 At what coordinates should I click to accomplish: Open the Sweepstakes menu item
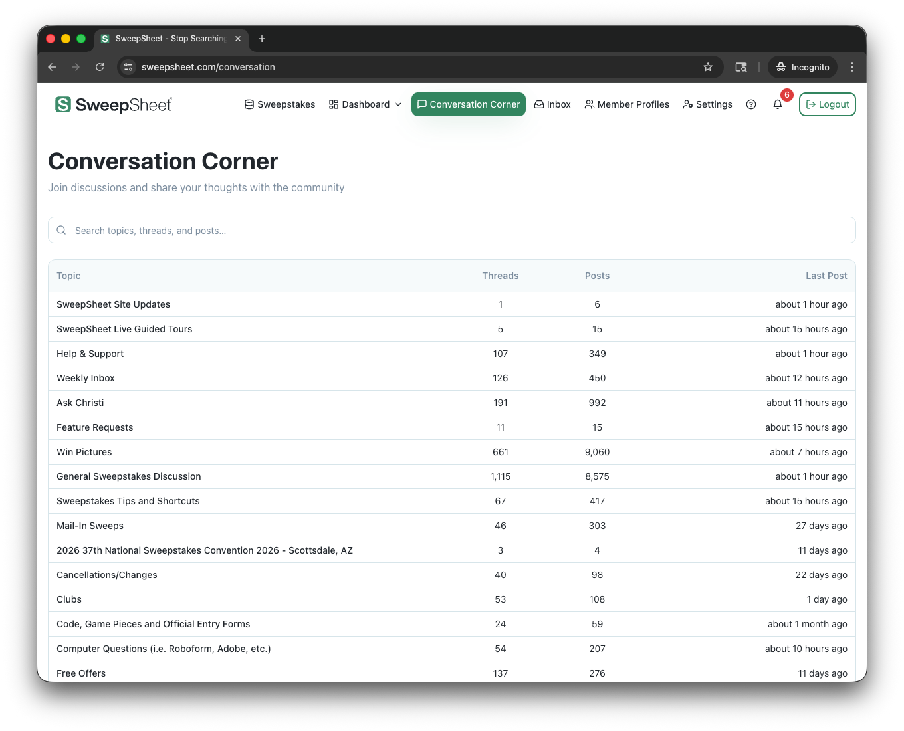(x=280, y=104)
